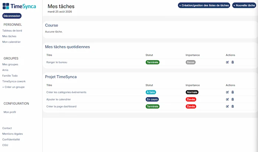This screenshot has height=152, width=258.
Task: Open the Confidentialité page
Action: point(11,139)
